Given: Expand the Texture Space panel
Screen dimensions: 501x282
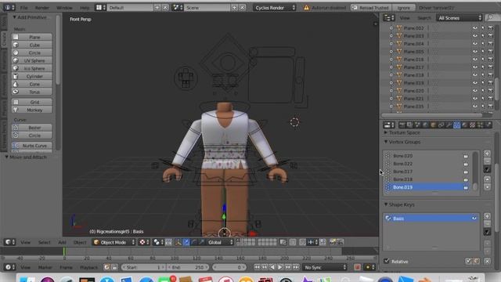Looking at the screenshot, I should click(x=386, y=132).
